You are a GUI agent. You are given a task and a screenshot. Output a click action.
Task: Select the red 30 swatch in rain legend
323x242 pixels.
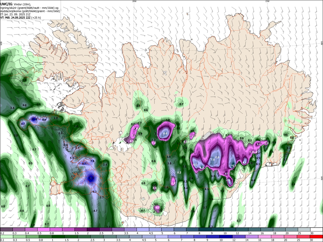316,236
